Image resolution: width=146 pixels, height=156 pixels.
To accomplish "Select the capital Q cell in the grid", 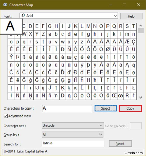I will tap(114, 26).
